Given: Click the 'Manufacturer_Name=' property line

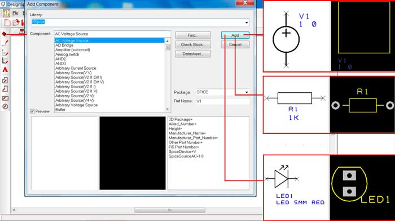Looking at the screenshot, I should 187,133.
